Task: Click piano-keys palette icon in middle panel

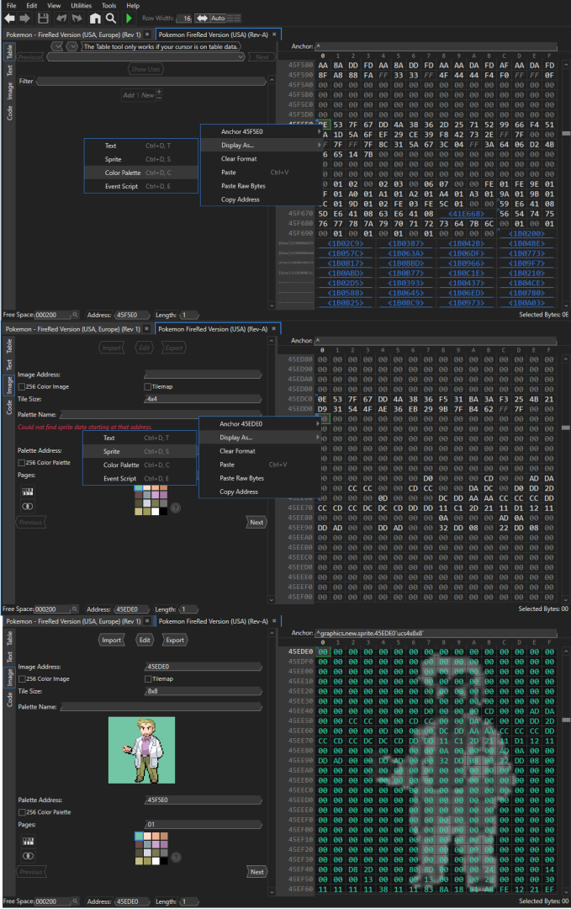Action: [27, 492]
